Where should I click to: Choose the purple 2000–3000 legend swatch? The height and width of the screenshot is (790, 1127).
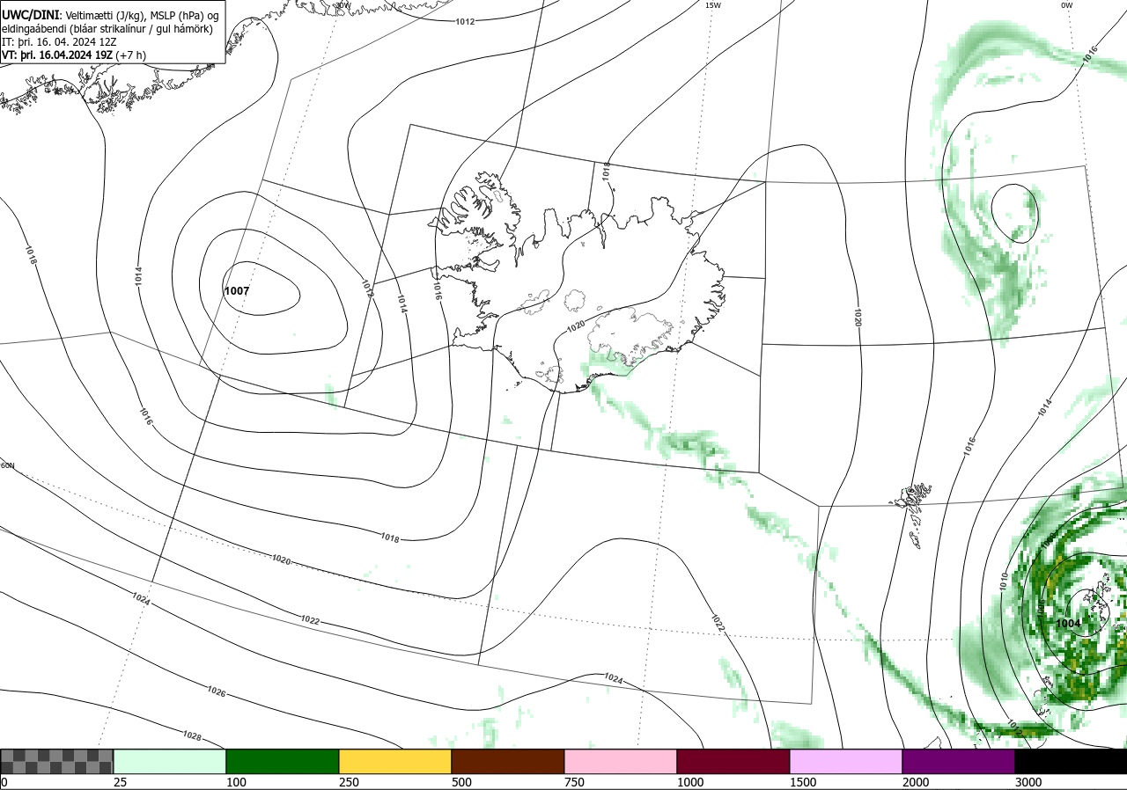(959, 761)
